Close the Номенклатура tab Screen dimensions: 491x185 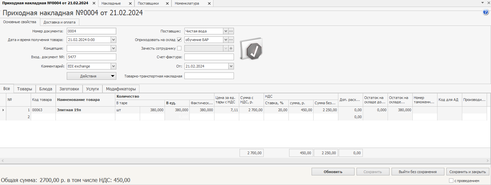[209, 3]
